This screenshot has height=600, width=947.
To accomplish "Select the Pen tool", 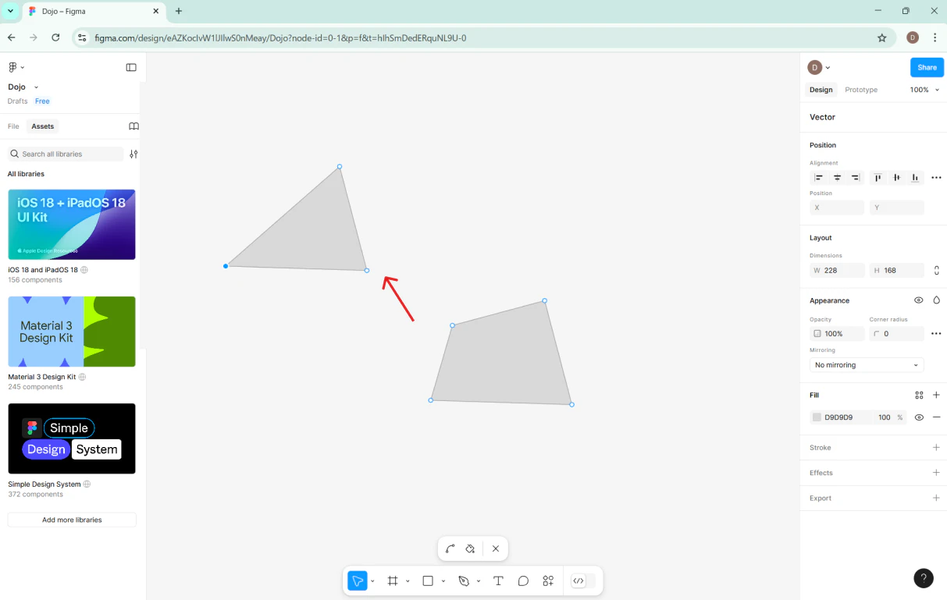I will click(x=464, y=580).
